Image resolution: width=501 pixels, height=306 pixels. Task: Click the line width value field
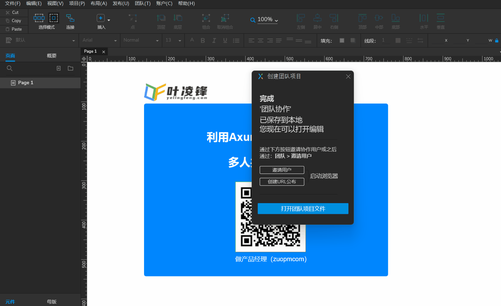[385, 40]
